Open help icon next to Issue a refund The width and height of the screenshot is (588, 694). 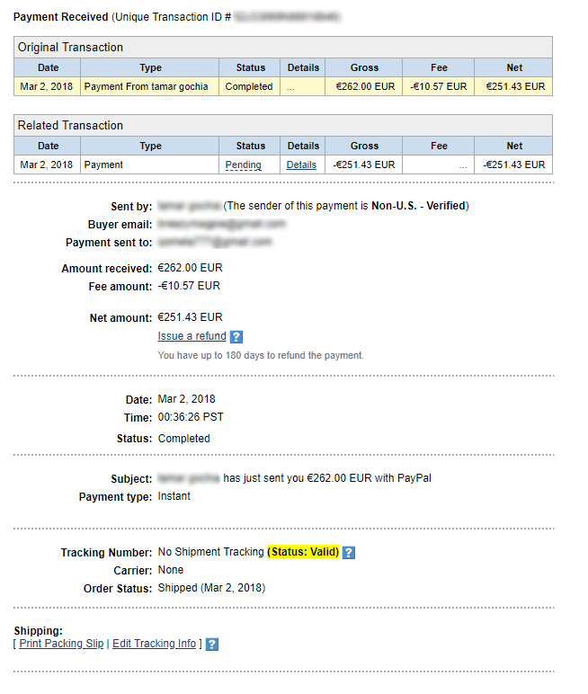(x=236, y=337)
